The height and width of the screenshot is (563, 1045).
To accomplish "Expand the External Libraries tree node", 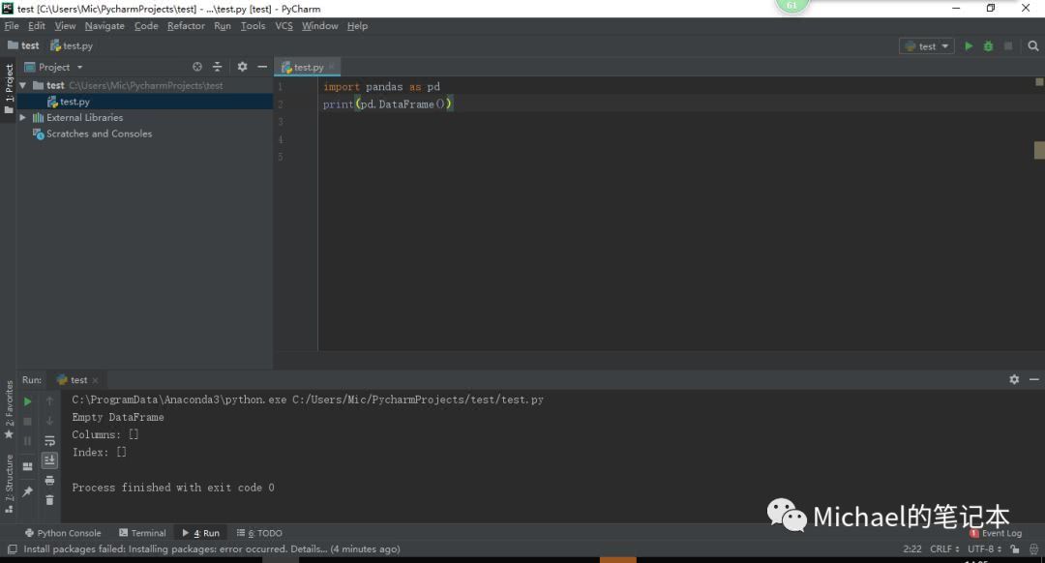I will pyautogui.click(x=23, y=117).
